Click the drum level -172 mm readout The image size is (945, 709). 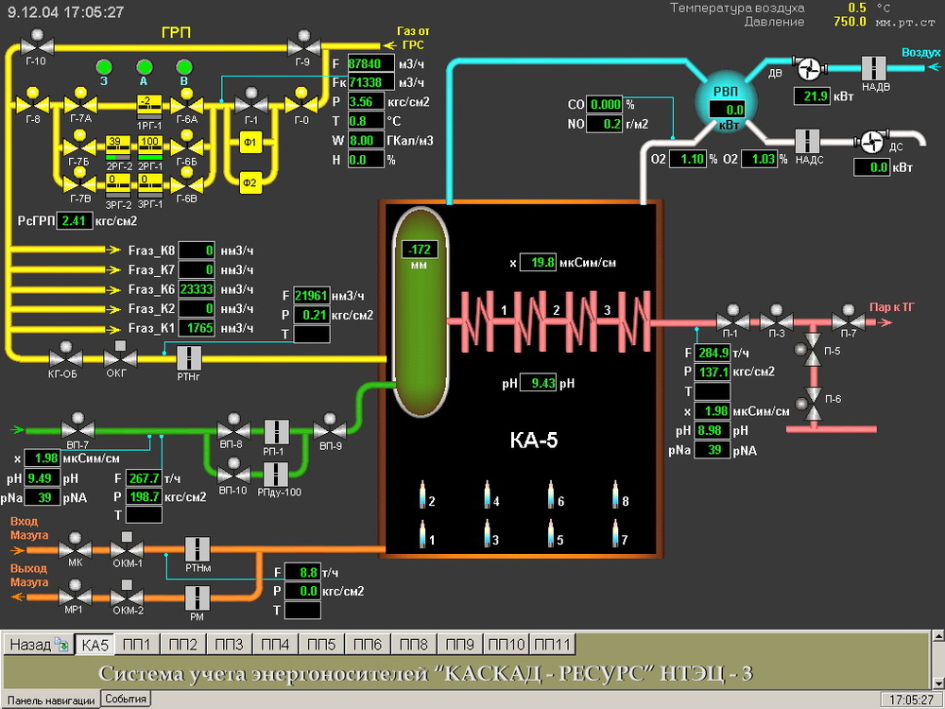pos(418,250)
